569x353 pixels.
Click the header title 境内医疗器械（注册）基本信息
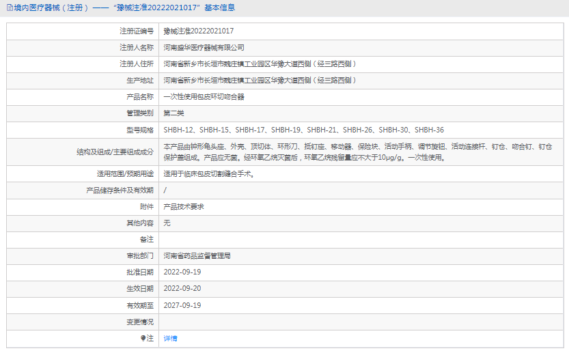pos(124,8)
